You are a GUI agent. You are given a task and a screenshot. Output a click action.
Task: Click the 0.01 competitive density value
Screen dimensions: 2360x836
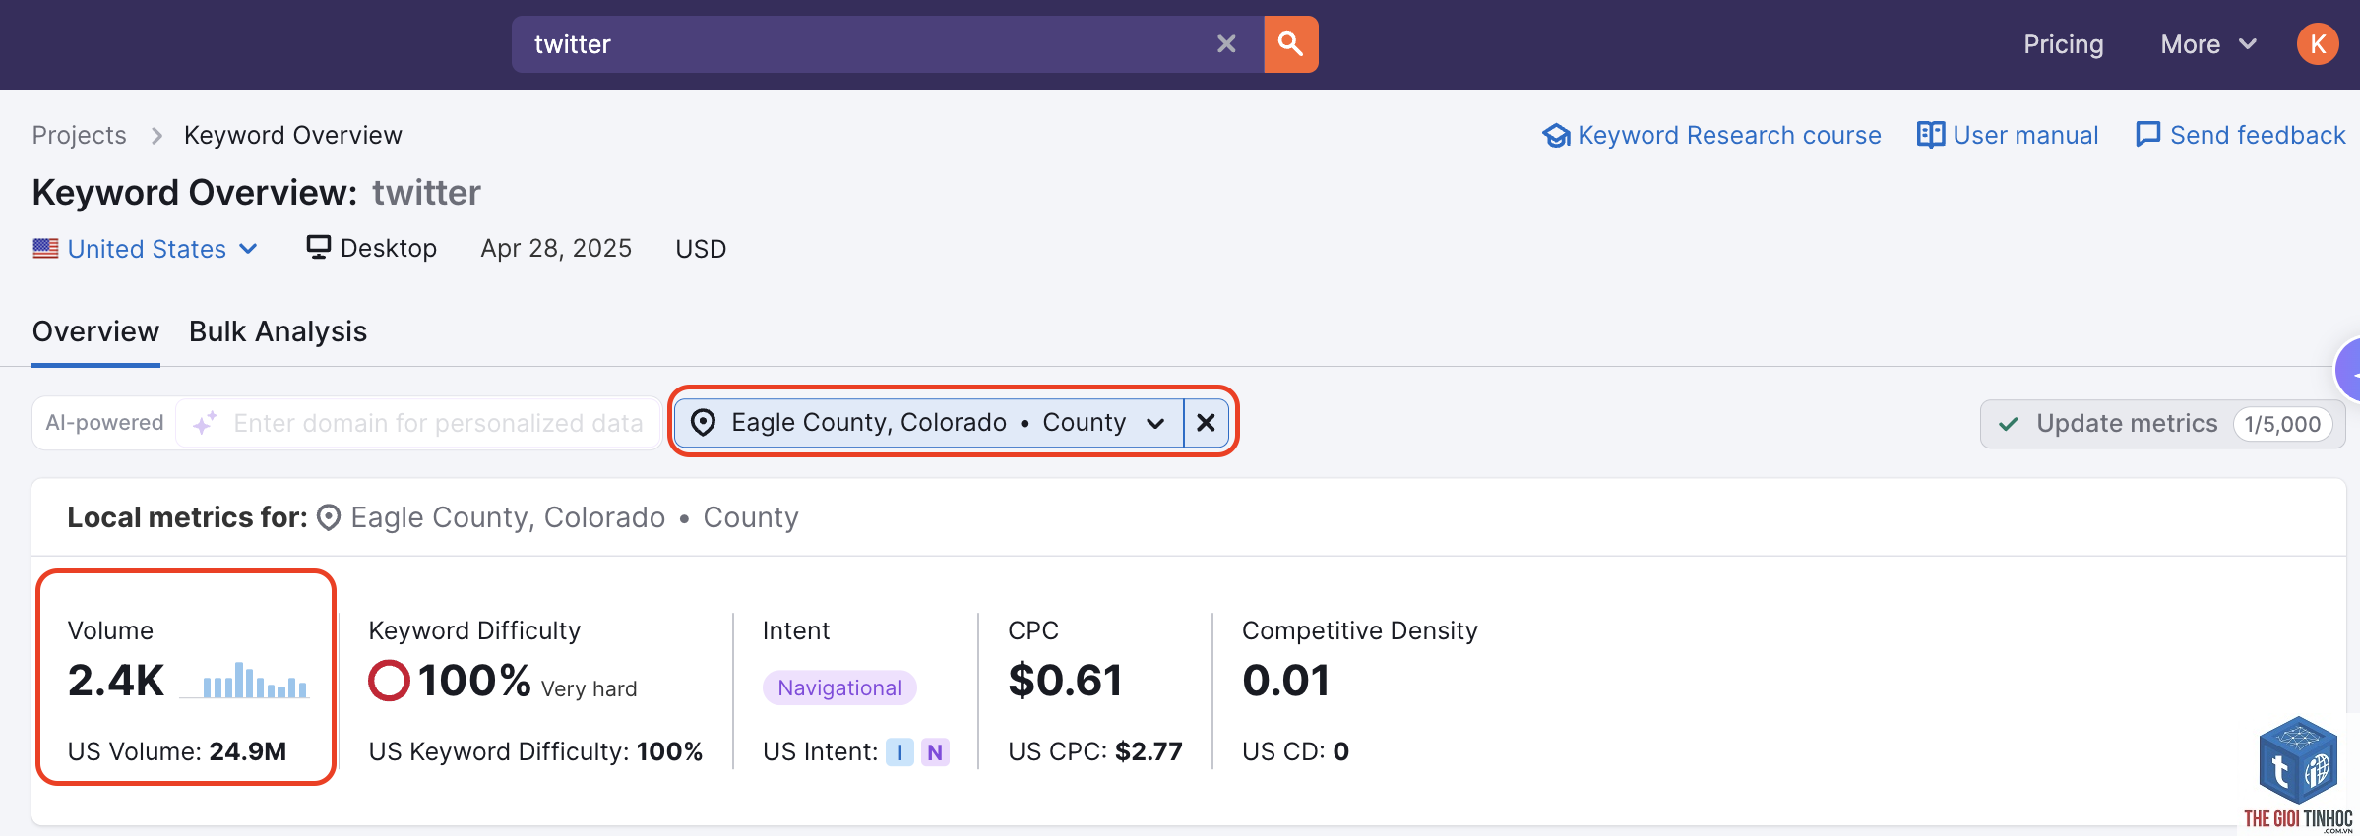click(1286, 681)
